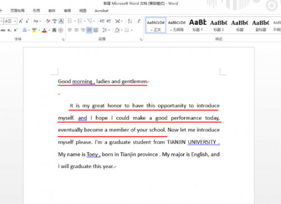Viewport: 281px width, 204px height.
Task: Click the grow font size icon
Action: 21,21
